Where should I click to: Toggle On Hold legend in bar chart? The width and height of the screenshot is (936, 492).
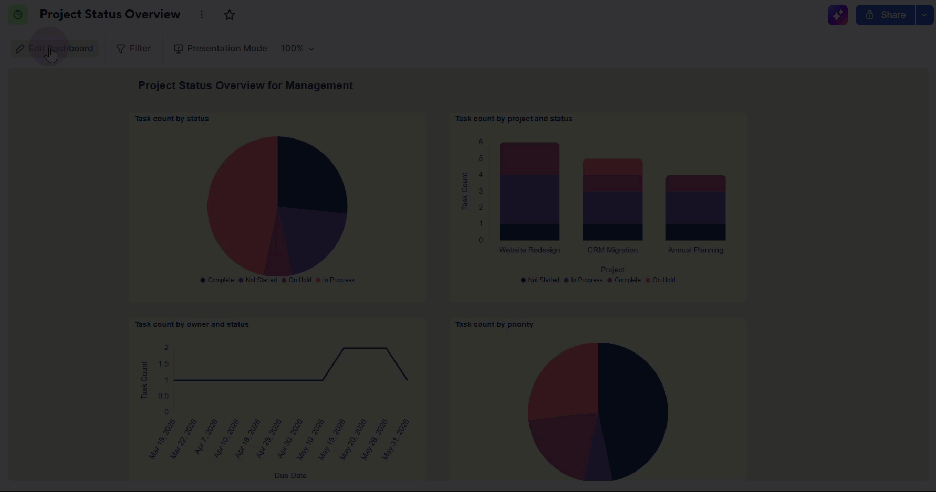point(660,280)
